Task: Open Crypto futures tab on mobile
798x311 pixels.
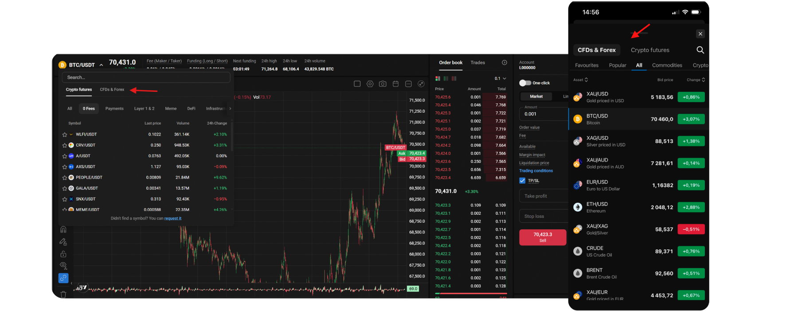Action: click(x=650, y=50)
